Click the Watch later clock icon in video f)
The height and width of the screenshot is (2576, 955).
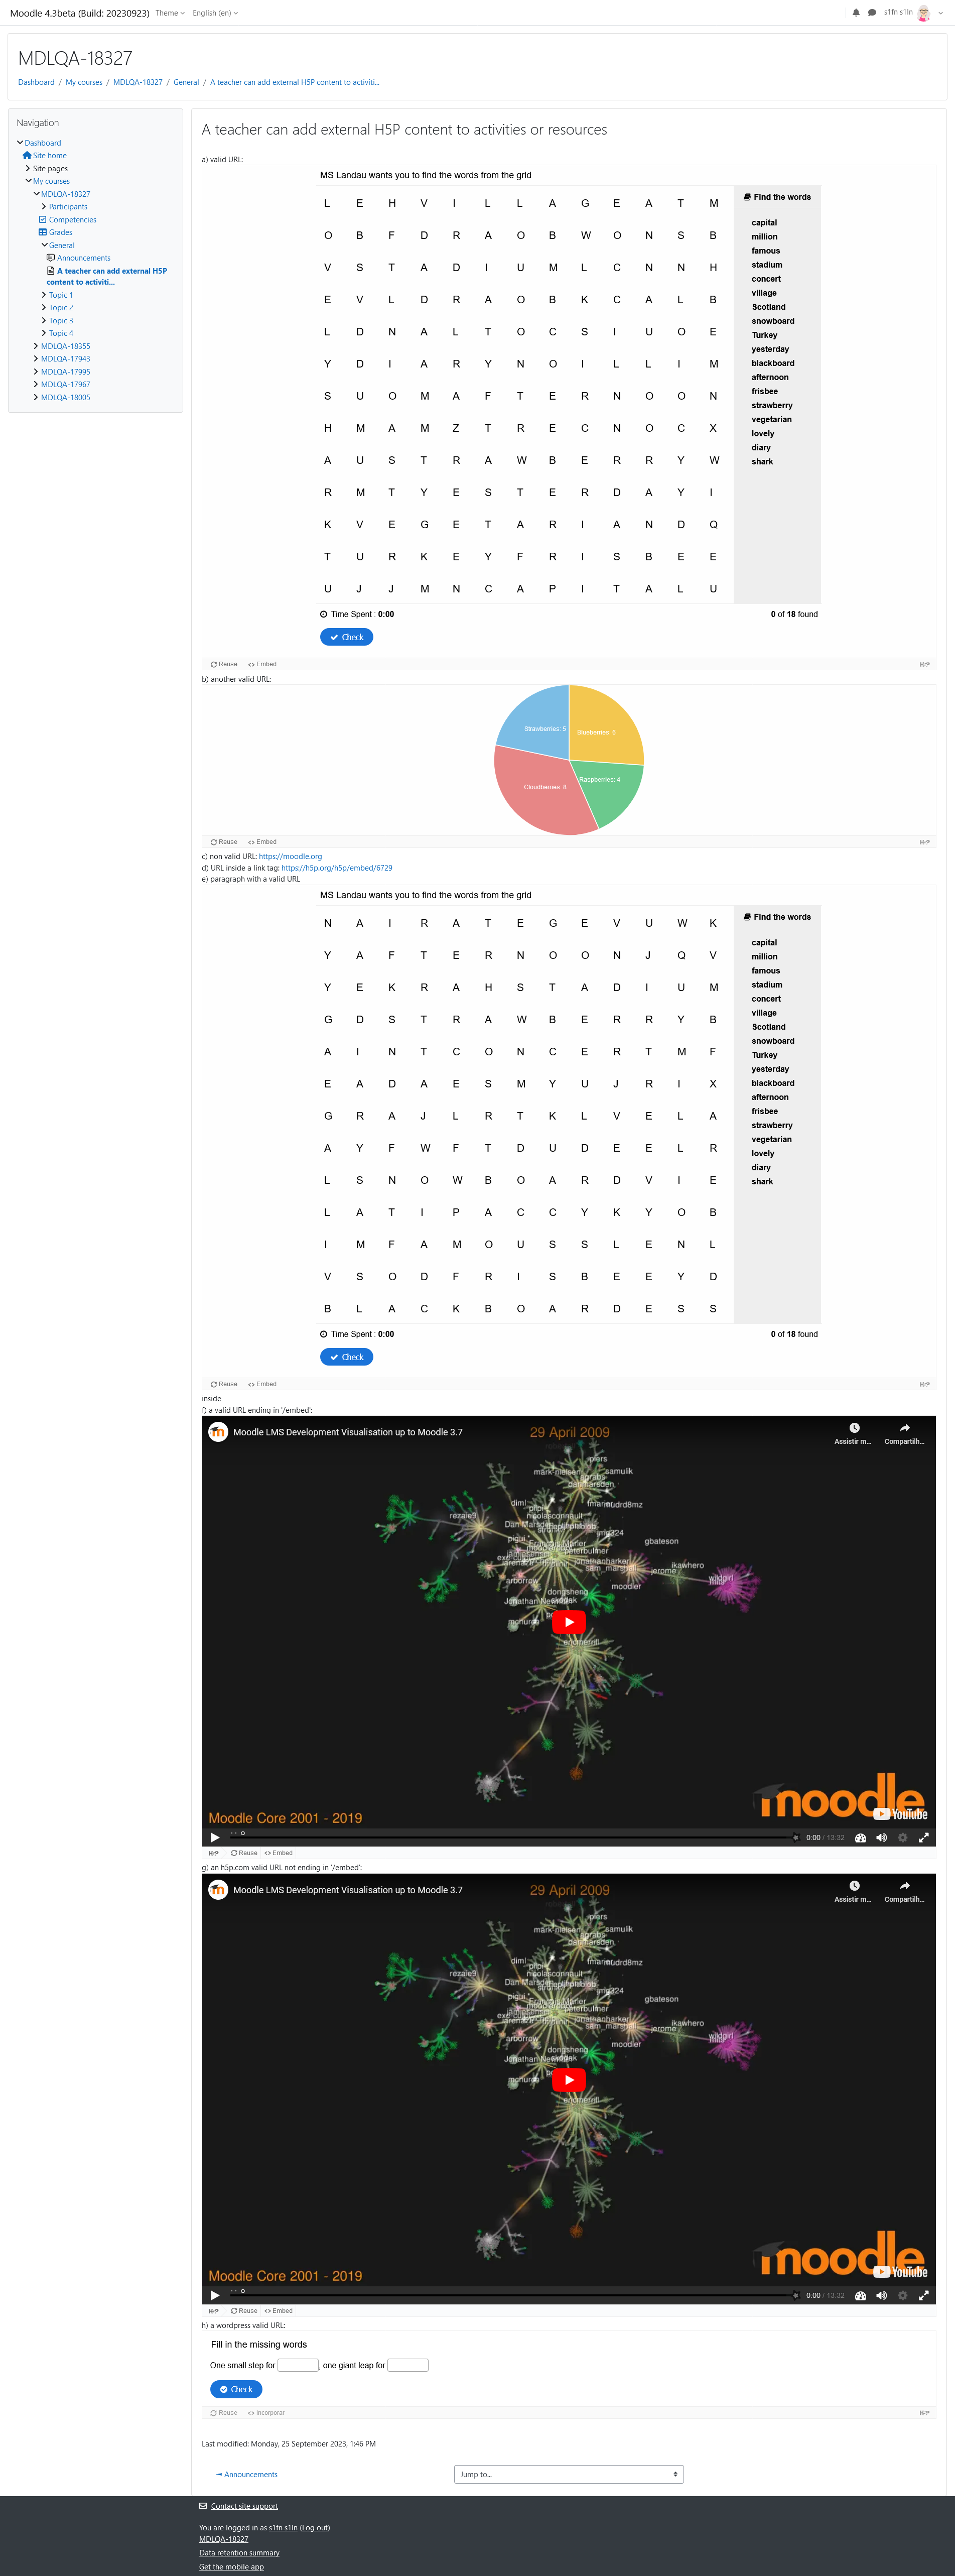pyautogui.click(x=854, y=1428)
